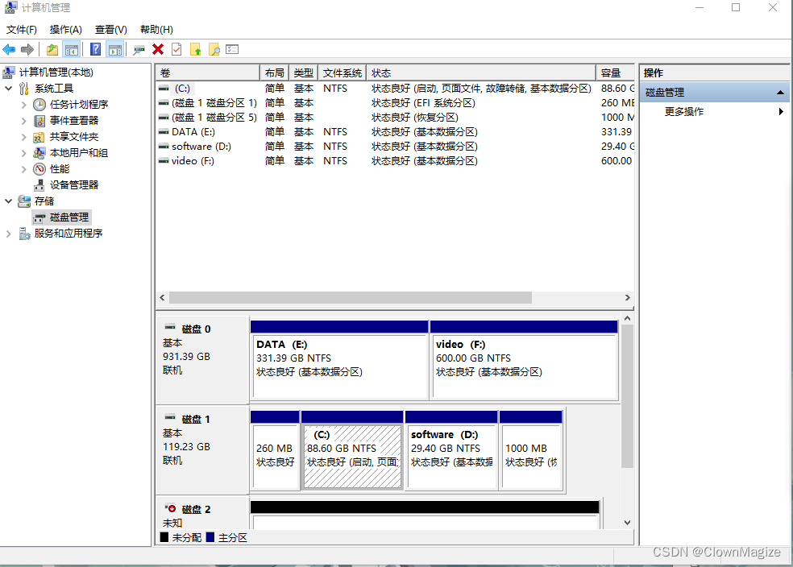The height and width of the screenshot is (567, 793).
Task: Toggle the show/hide action pane icon
Action: (x=115, y=49)
